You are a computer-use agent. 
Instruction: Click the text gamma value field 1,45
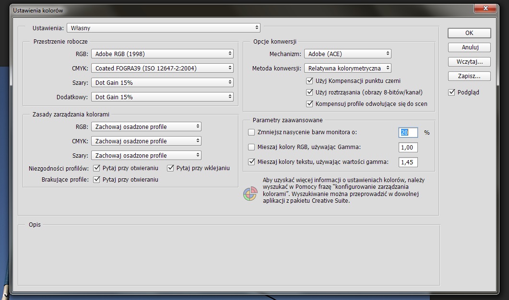(408, 162)
